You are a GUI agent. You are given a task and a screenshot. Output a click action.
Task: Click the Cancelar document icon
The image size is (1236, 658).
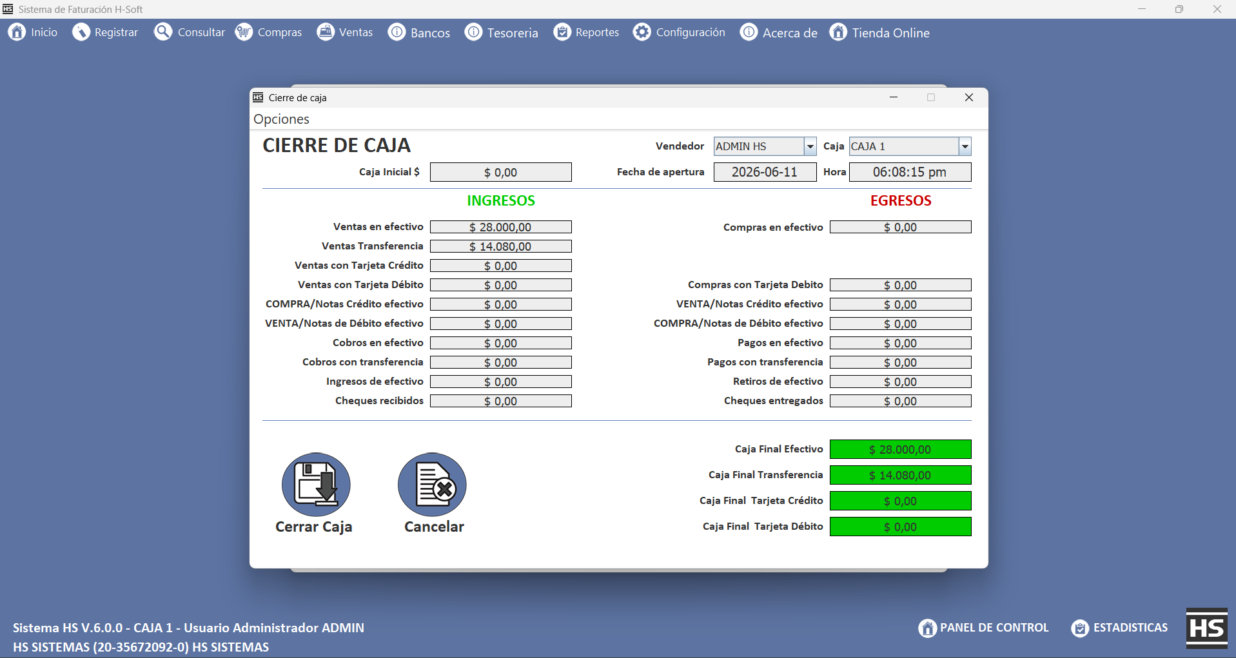432,484
